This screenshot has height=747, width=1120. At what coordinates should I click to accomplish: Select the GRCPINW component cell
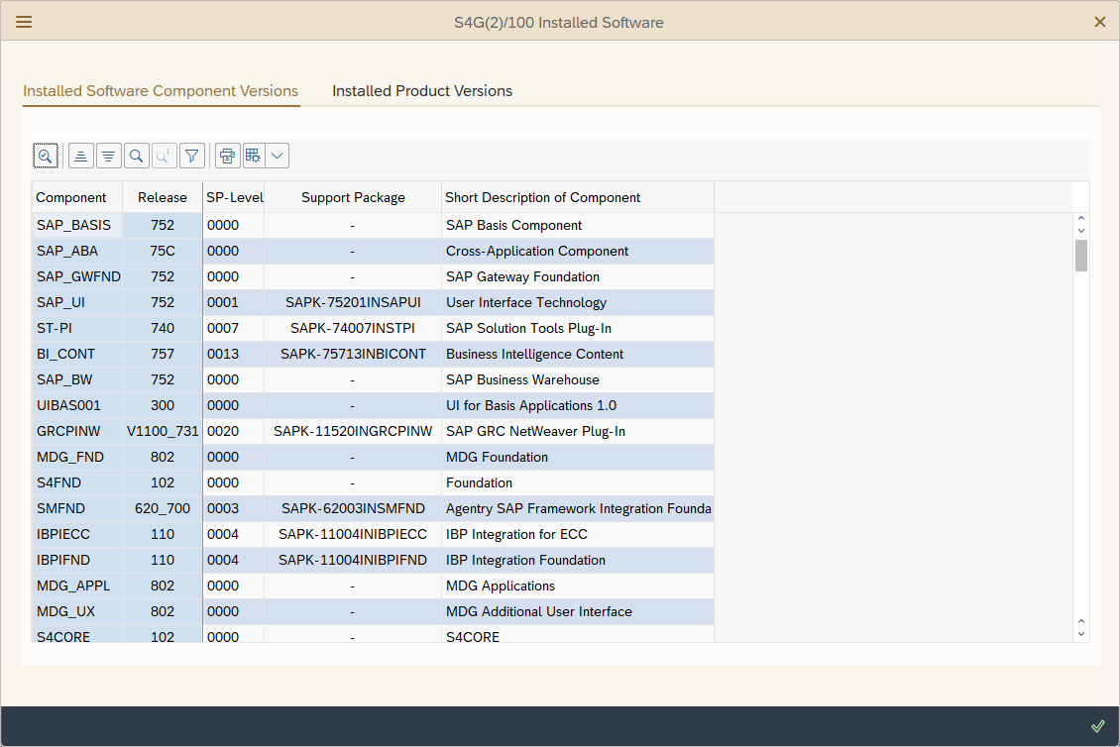[x=77, y=431]
